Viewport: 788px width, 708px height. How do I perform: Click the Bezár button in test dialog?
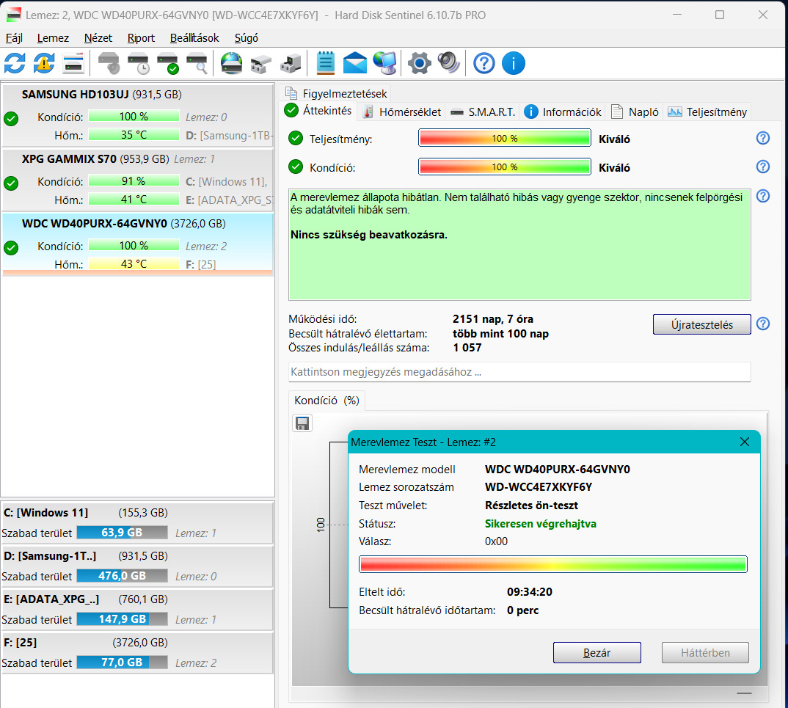[x=597, y=653]
